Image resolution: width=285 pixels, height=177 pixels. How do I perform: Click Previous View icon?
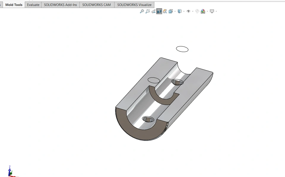point(153,12)
